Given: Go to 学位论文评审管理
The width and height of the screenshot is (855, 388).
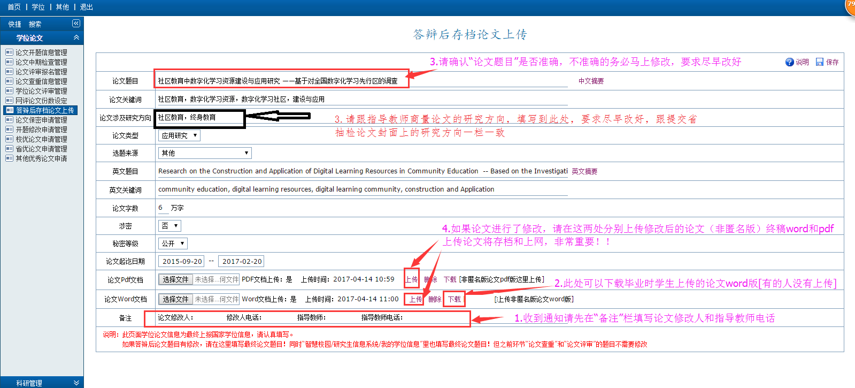Looking at the screenshot, I should (x=41, y=91).
